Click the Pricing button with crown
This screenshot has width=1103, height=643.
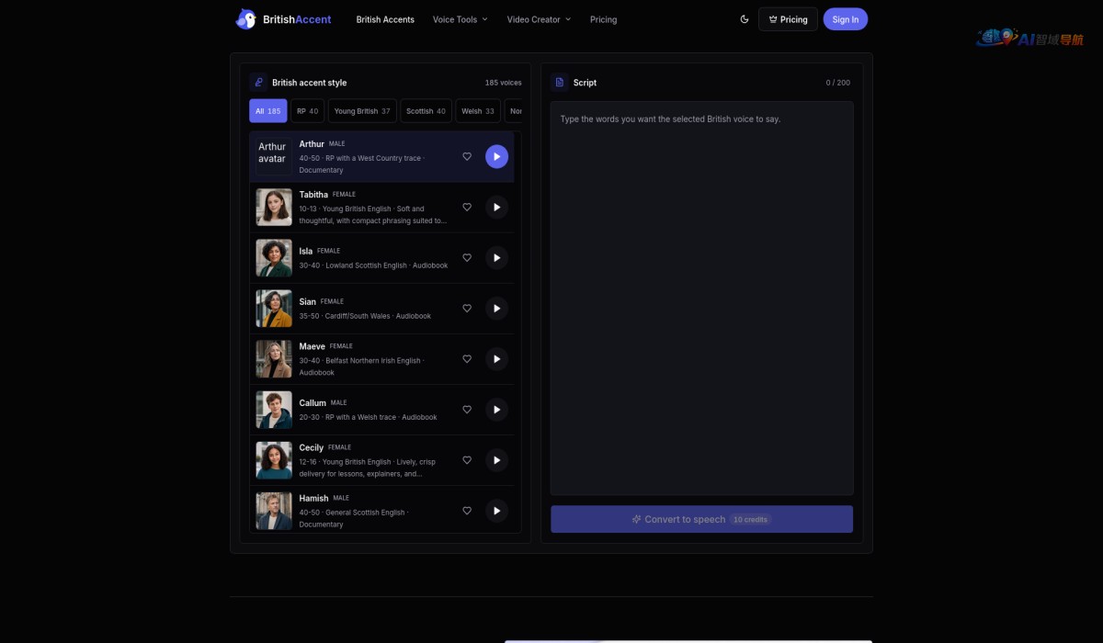coord(788,19)
